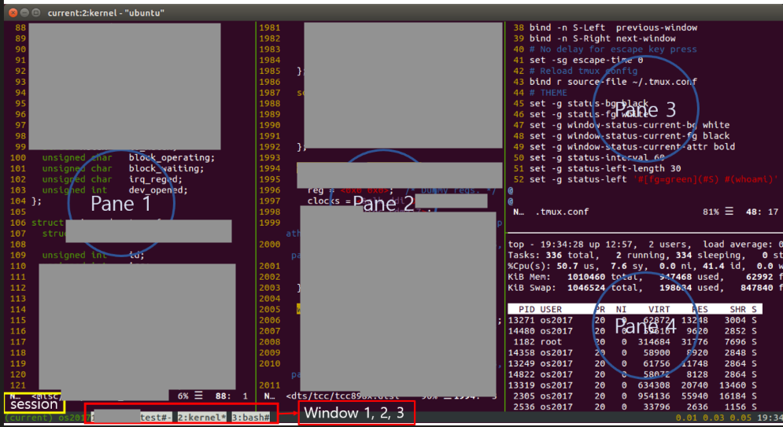
Task: Click the line-number glyph beside 6% in left pane statusline
Action: 198,396
